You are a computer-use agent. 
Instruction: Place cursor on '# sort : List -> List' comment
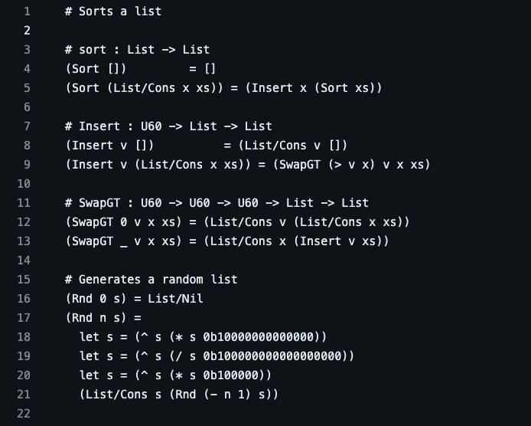137,50
